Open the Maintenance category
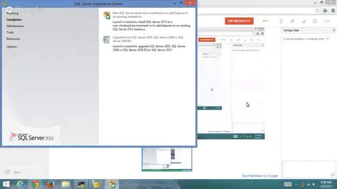Image resolution: width=337 pixels, height=189 pixels. (15, 26)
